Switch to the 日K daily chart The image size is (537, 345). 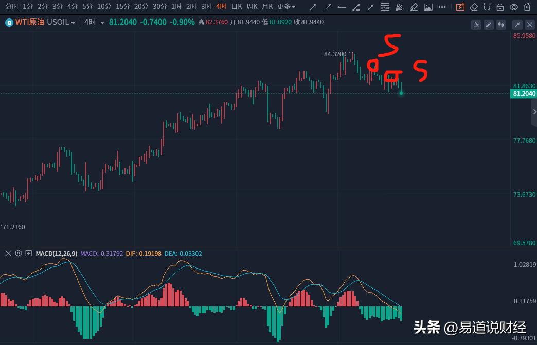(236, 6)
